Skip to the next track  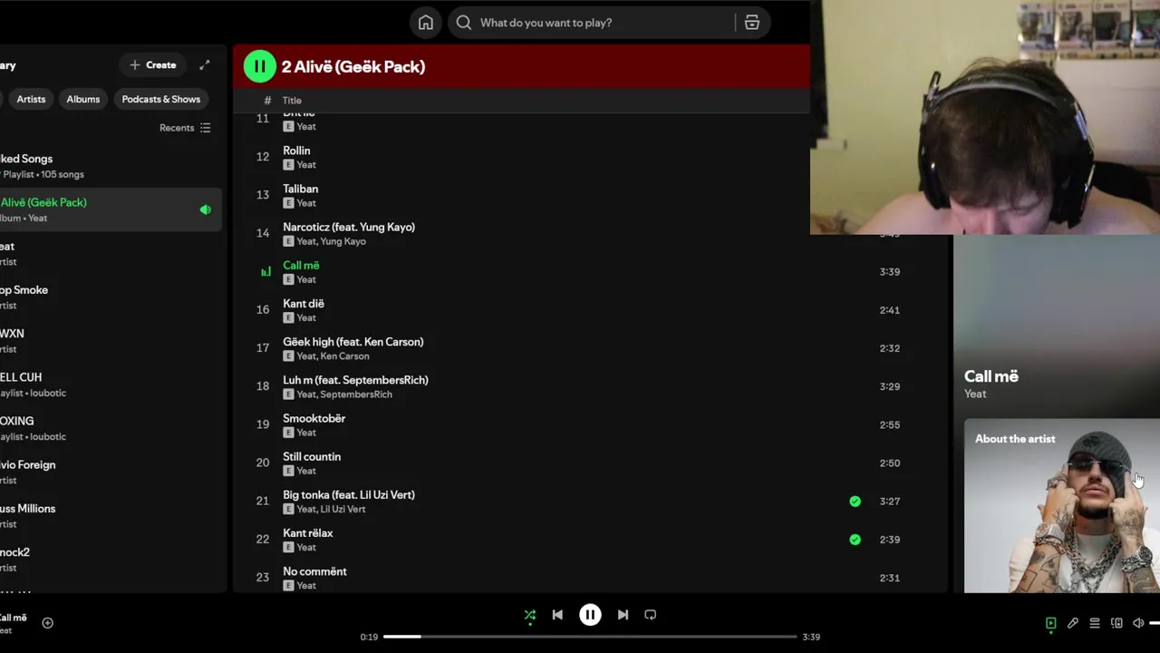coord(623,615)
